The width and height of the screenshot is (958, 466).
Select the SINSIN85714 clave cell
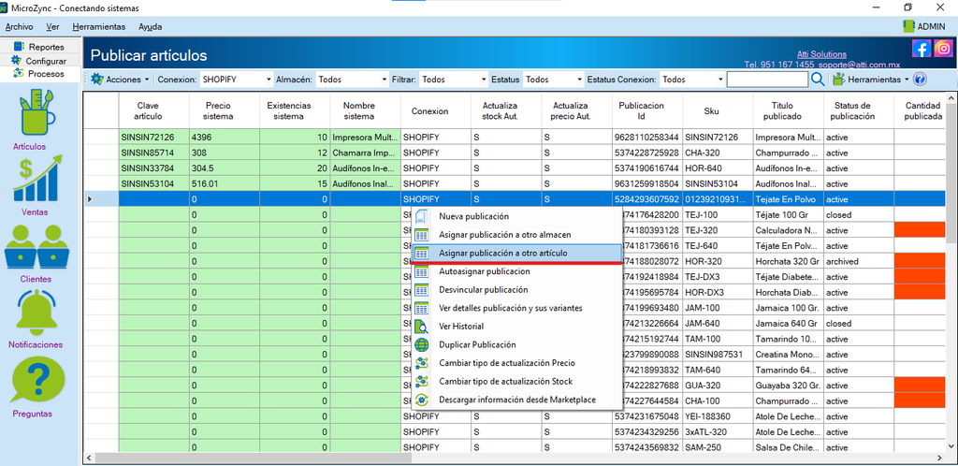click(154, 153)
